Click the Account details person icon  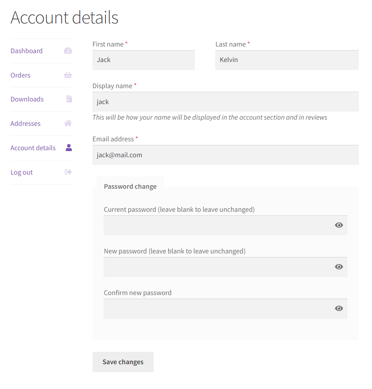[x=69, y=148]
